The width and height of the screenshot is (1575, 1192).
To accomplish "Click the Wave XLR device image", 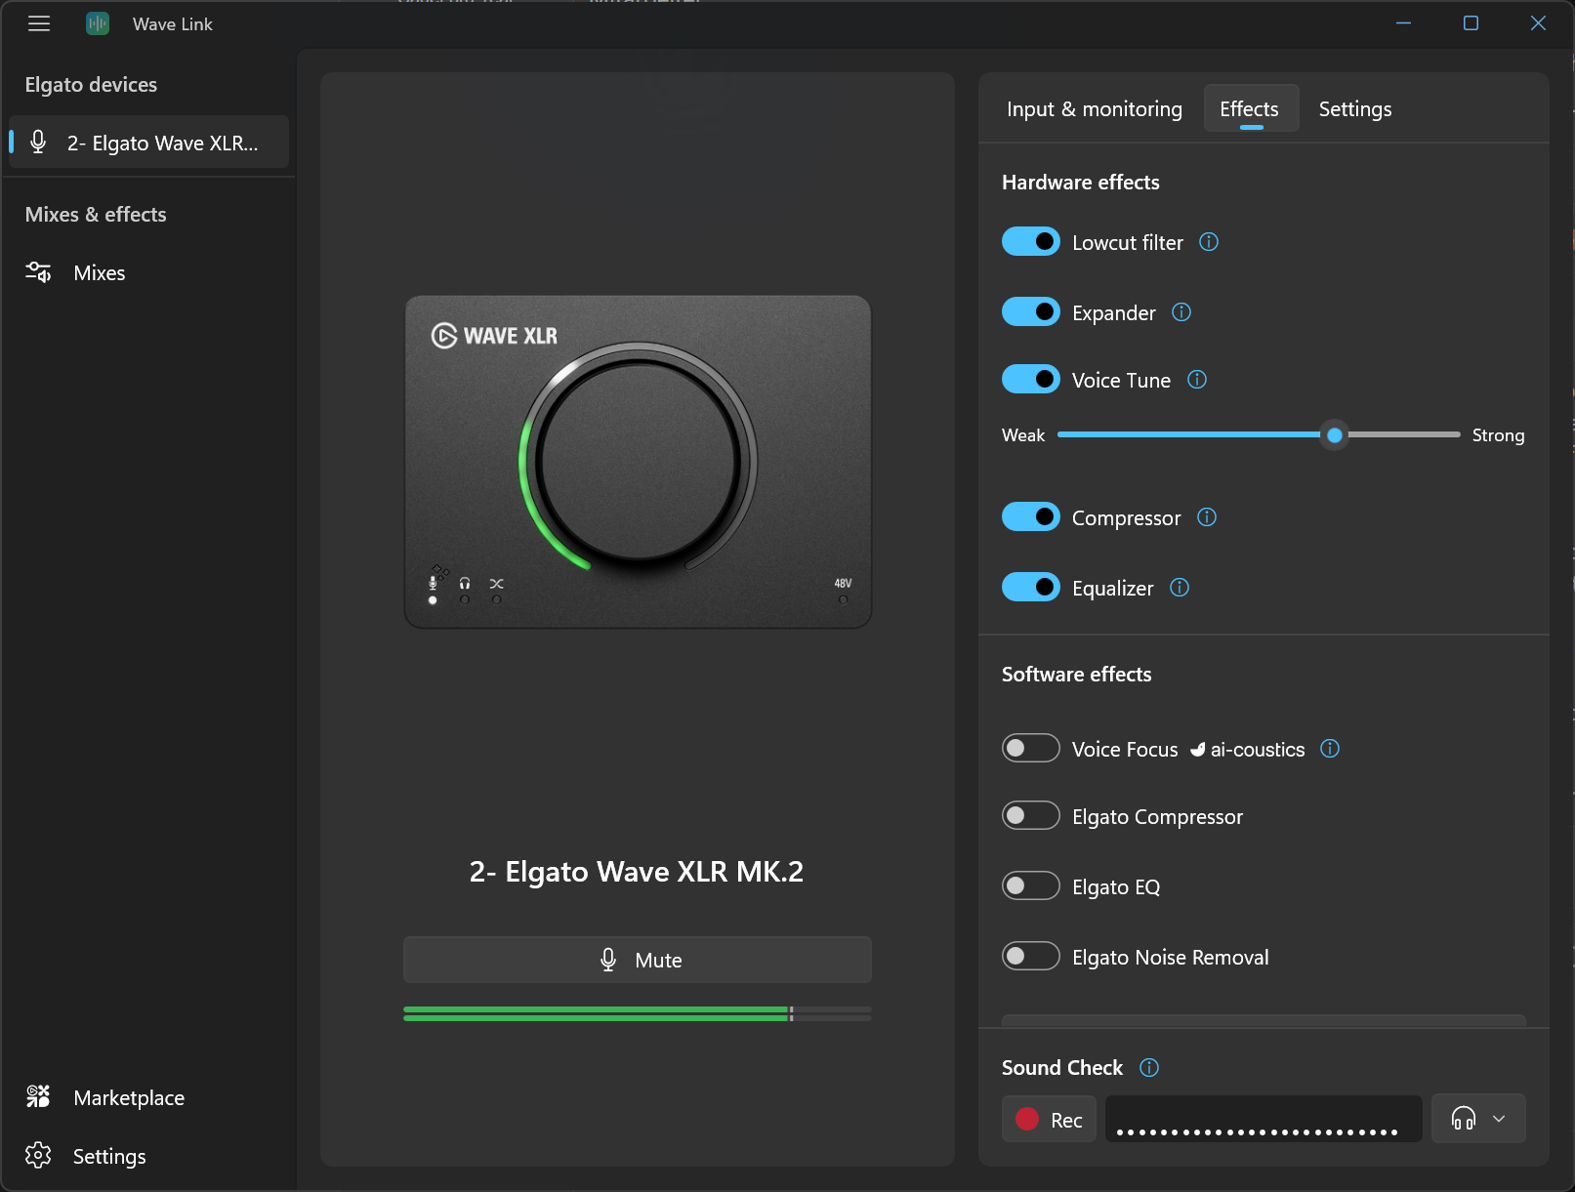I will click(639, 462).
